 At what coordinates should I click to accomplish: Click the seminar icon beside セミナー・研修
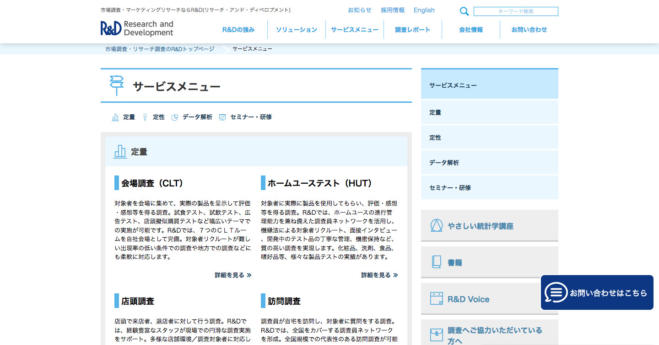(x=222, y=117)
